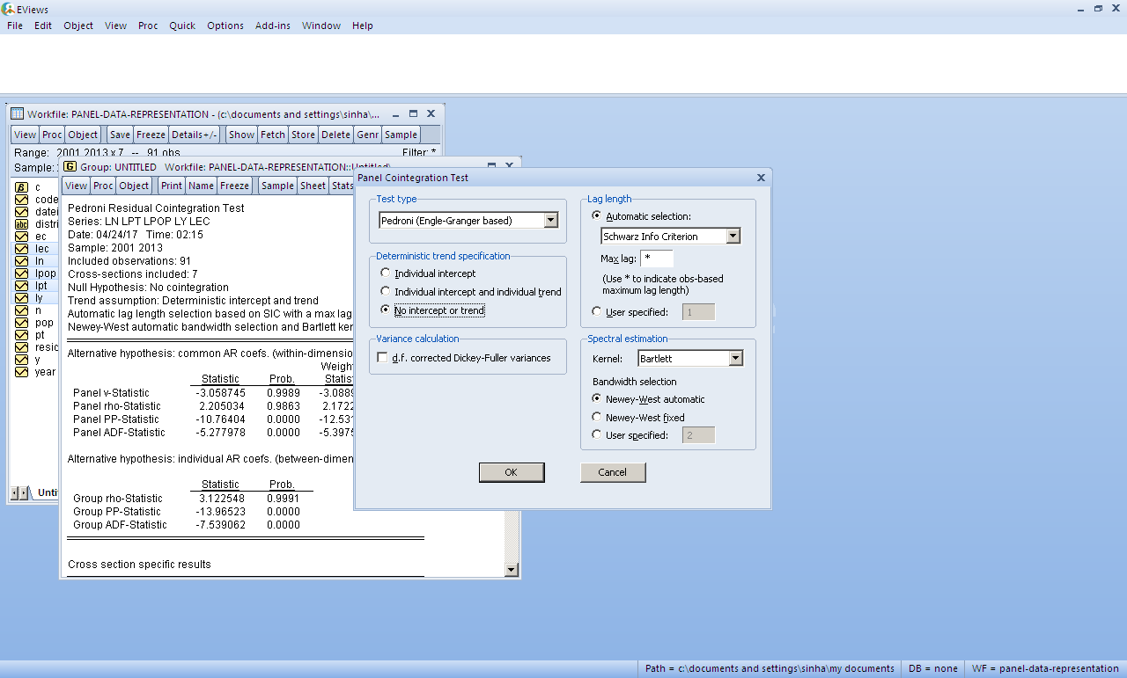Click Print in the Group window toolbar
This screenshot has width=1127, height=678.
point(172,186)
